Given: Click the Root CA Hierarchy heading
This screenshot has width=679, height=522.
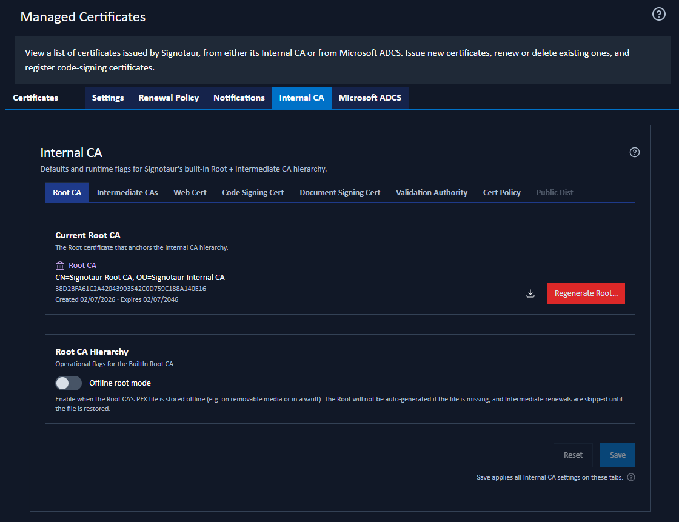Looking at the screenshot, I should pos(92,352).
